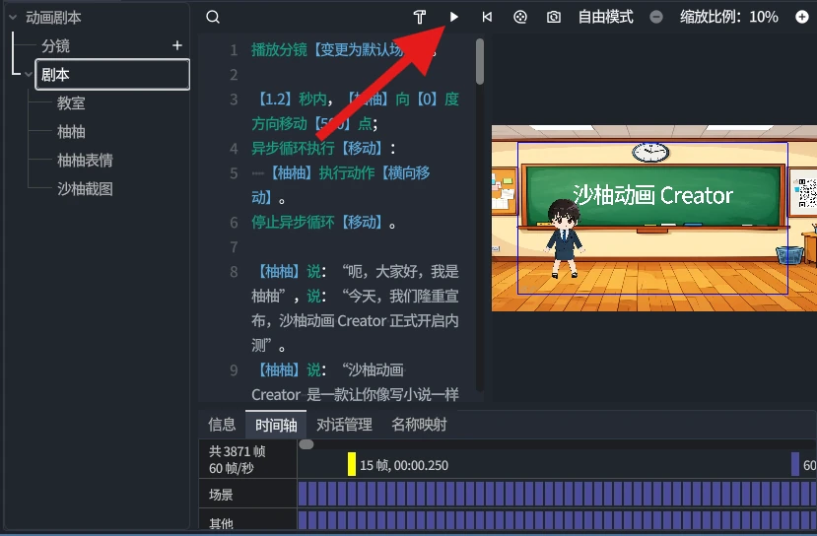Click script line 4 异步循环执行【移动】

(323, 149)
